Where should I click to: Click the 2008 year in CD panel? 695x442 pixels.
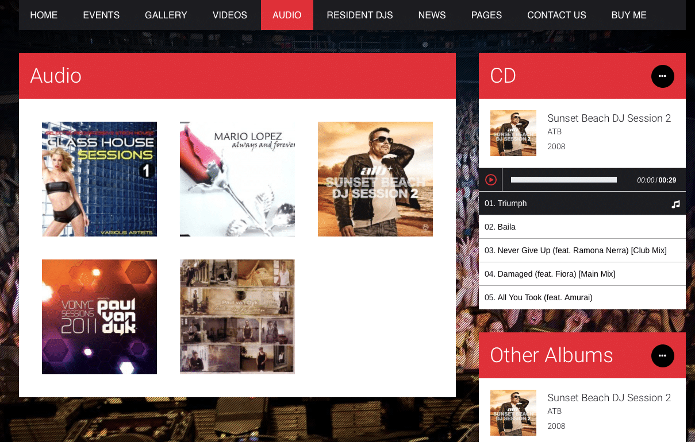556,147
